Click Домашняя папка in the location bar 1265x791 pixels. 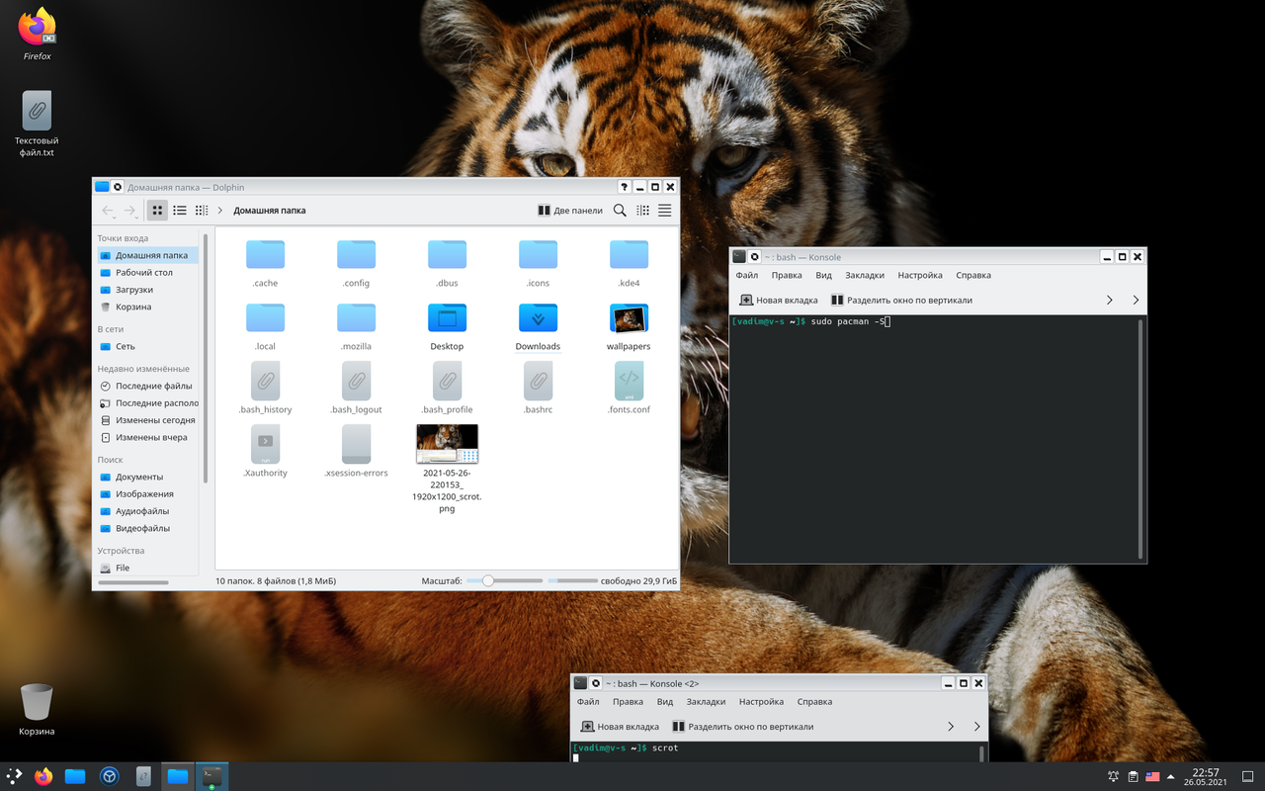click(270, 211)
